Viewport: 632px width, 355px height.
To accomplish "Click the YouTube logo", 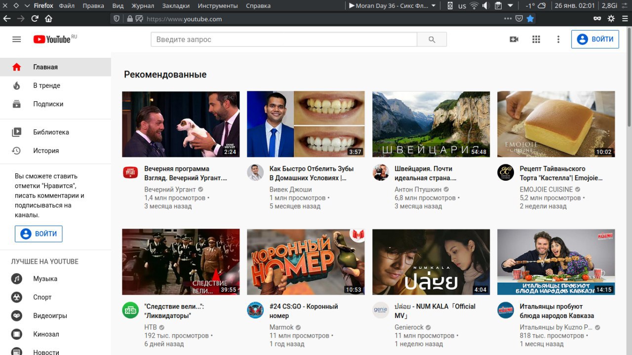I will pos(52,39).
